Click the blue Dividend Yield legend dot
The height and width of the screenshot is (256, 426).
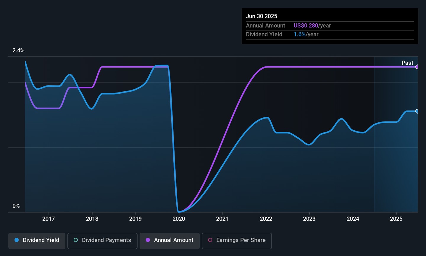tap(17, 240)
